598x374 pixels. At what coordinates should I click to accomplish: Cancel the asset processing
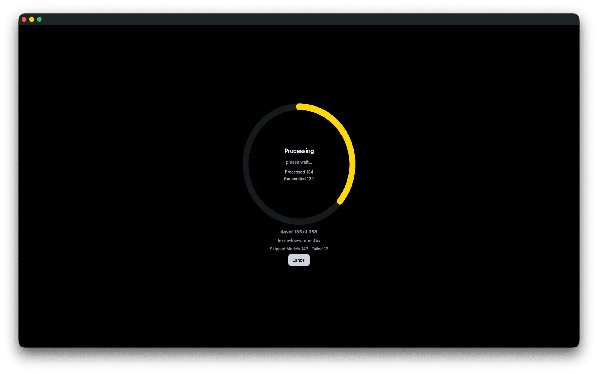point(299,260)
